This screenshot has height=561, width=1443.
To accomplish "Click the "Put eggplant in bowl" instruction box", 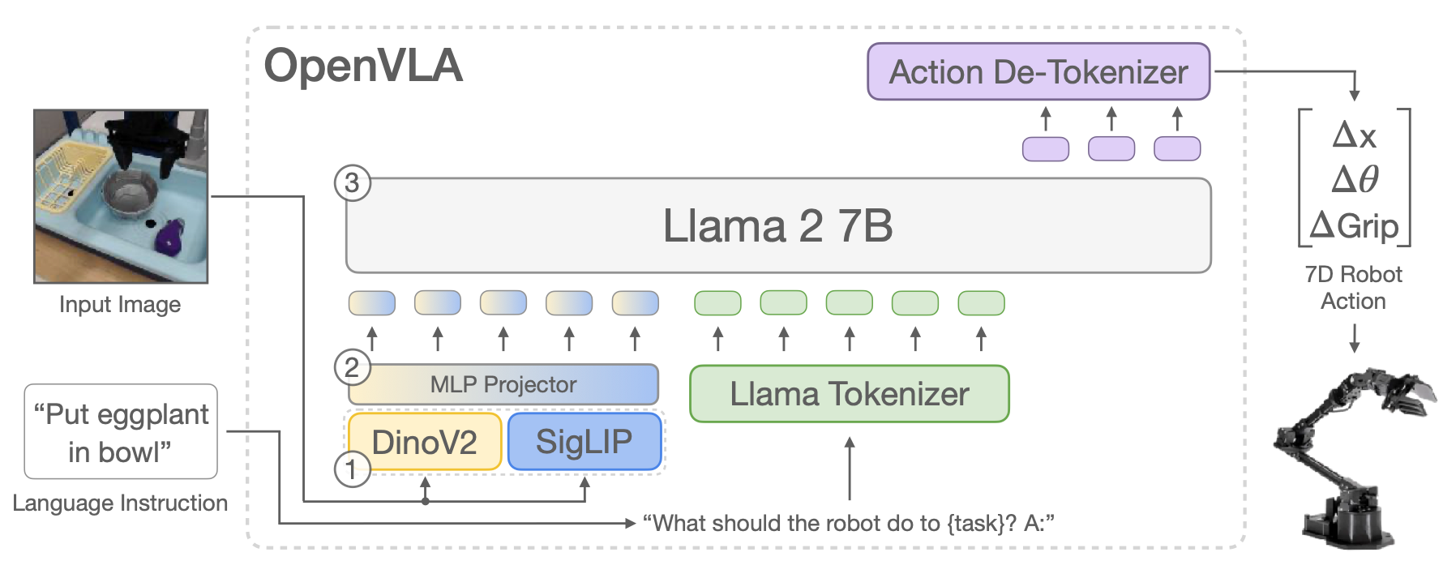I will [121, 432].
